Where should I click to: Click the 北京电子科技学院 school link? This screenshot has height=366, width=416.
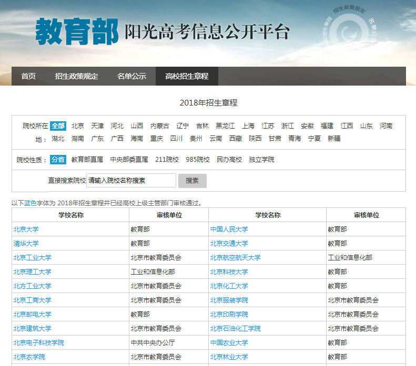pyautogui.click(x=38, y=343)
